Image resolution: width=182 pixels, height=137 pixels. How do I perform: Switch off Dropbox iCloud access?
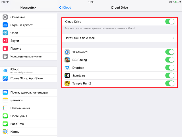170,68
